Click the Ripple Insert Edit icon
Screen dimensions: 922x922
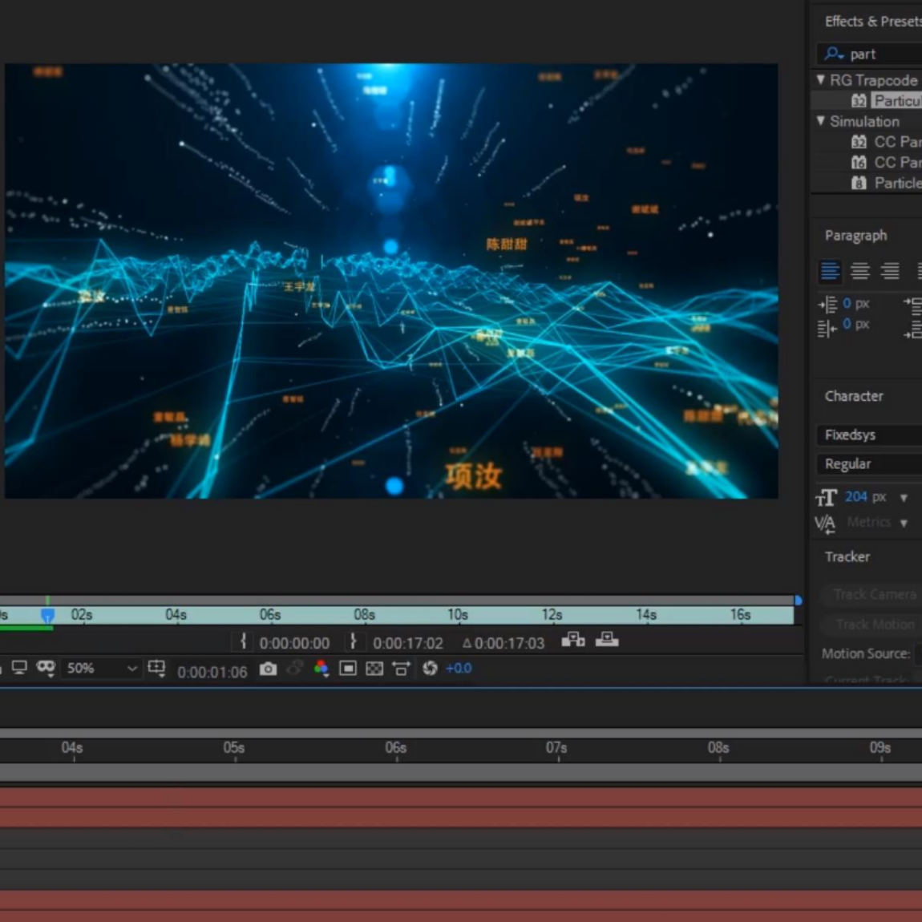[x=572, y=639]
